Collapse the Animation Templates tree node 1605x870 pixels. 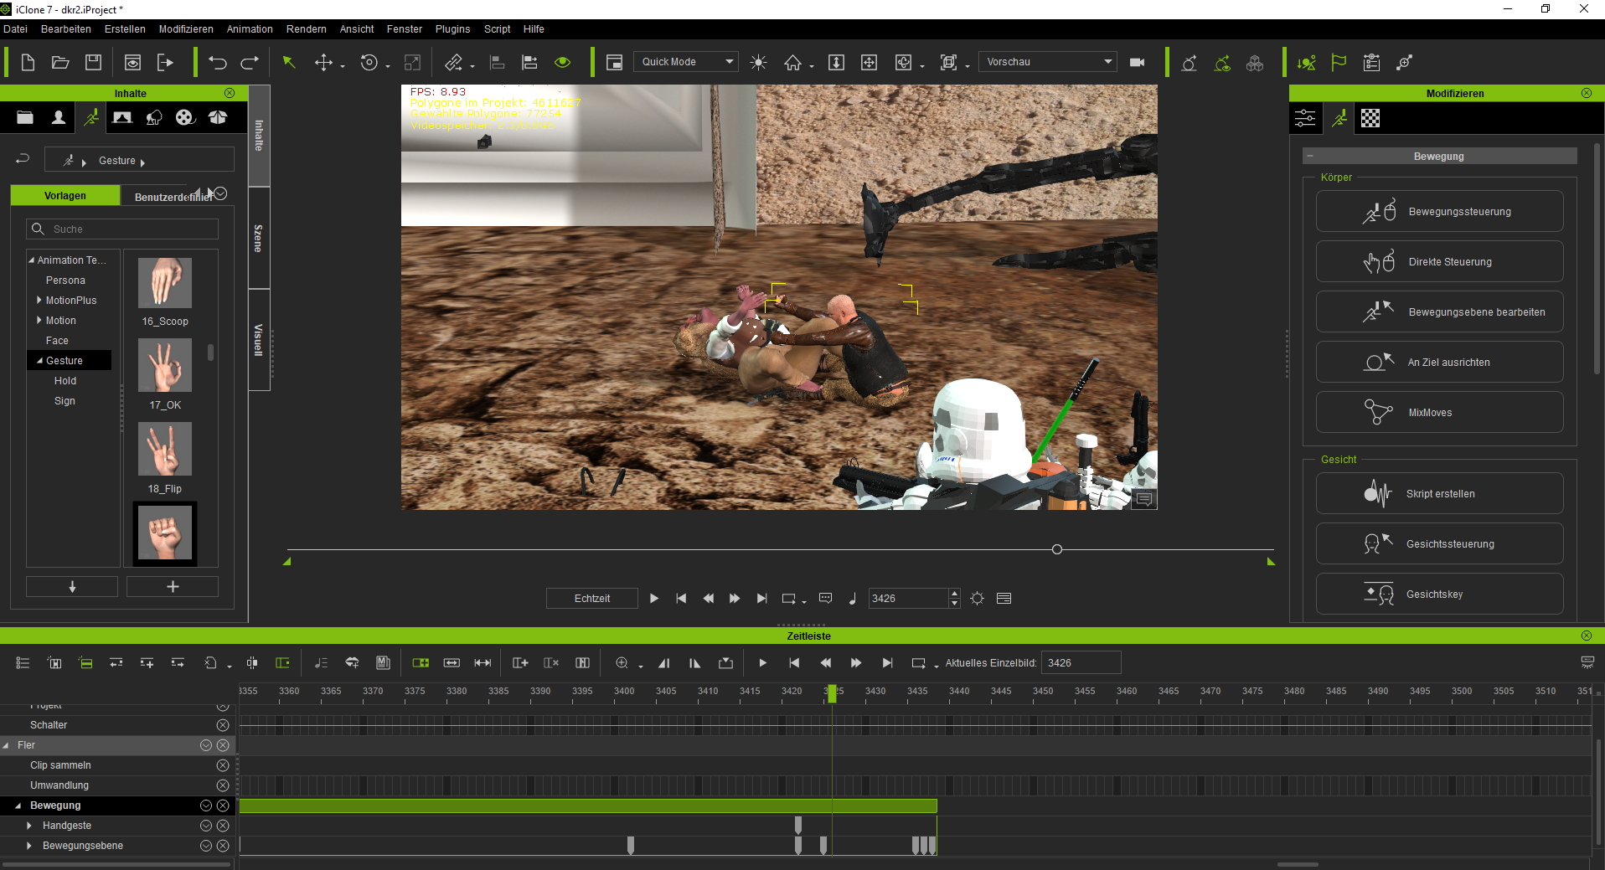(32, 260)
